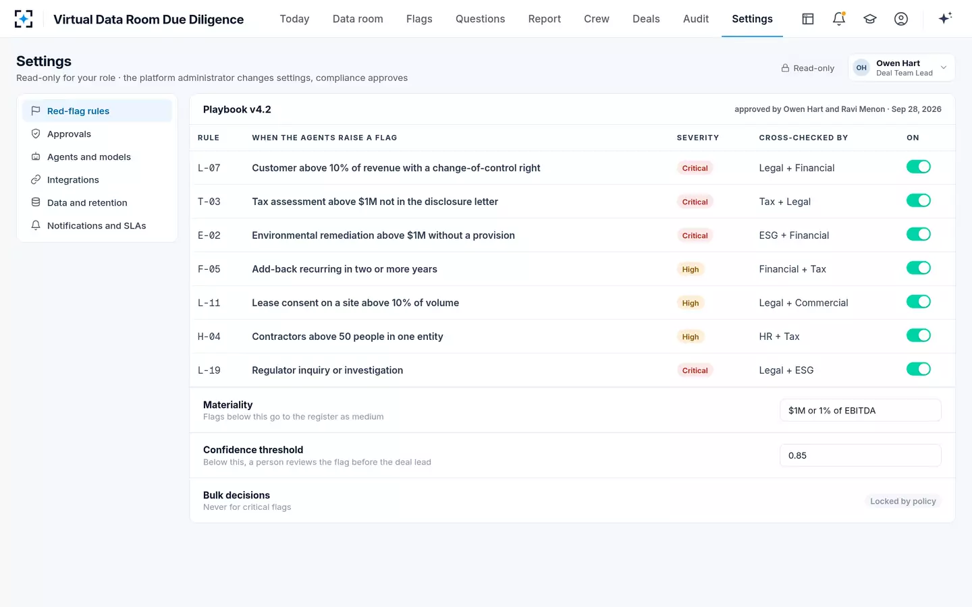Open the Crew tab
Screen dimensions: 972x607
click(597, 19)
